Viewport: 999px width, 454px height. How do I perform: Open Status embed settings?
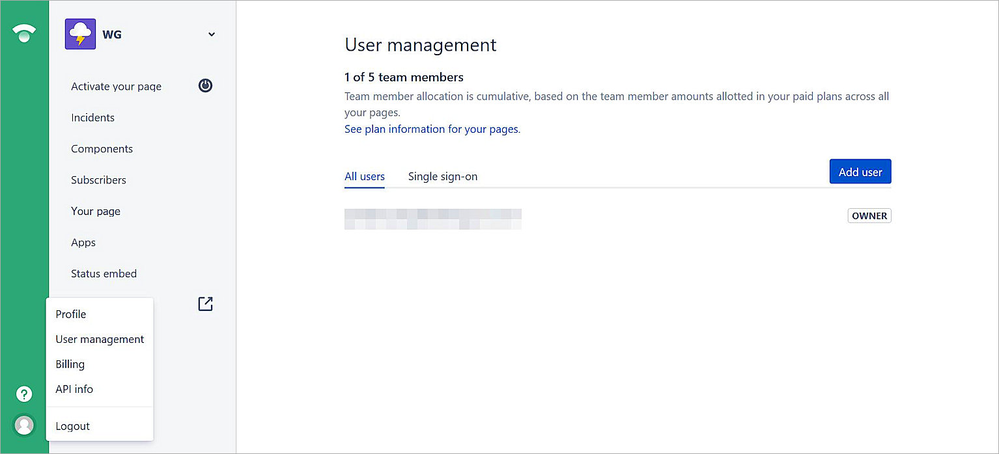point(104,274)
